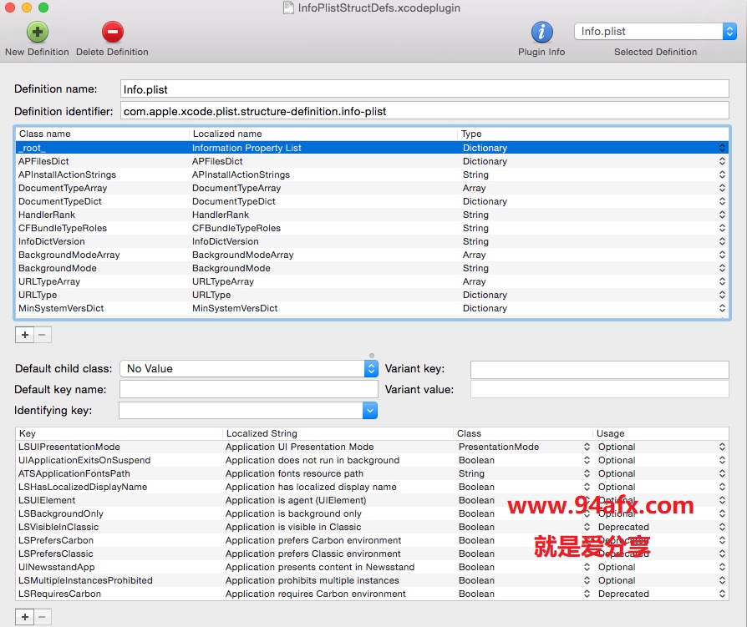Edit the Definition identifier field
Viewport: 747px width, 627px height.
click(424, 111)
